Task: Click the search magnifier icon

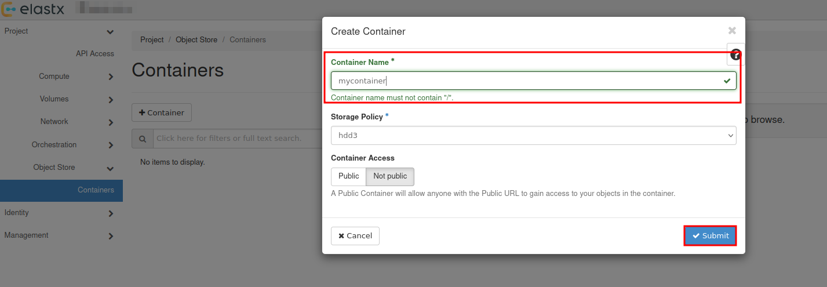Action: click(142, 139)
